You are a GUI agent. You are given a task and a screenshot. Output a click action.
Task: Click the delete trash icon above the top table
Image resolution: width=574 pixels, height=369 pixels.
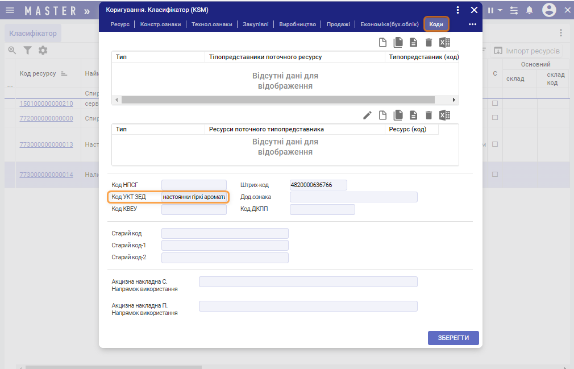pyautogui.click(x=429, y=42)
